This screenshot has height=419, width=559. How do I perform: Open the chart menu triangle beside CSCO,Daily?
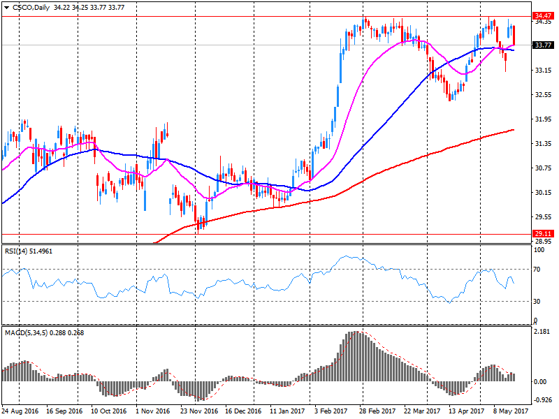click(x=6, y=8)
